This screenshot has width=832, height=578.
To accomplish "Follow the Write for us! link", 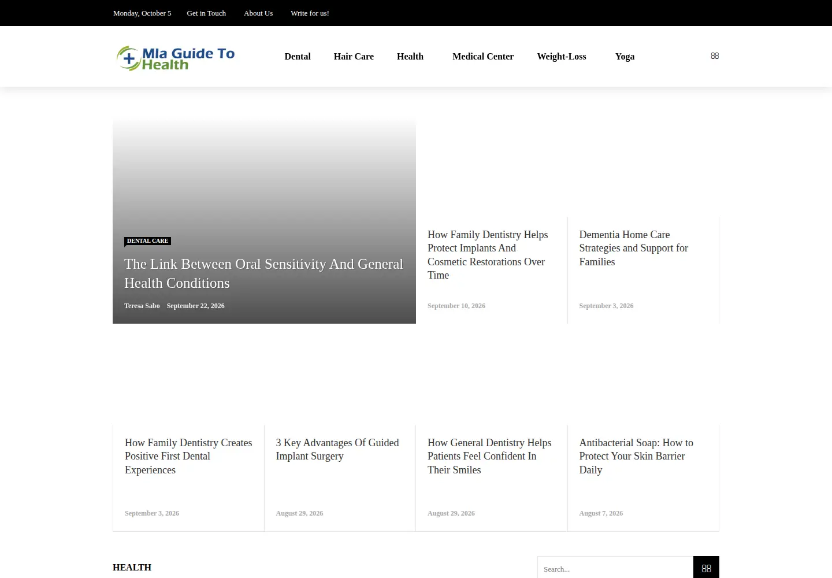I will tap(310, 13).
